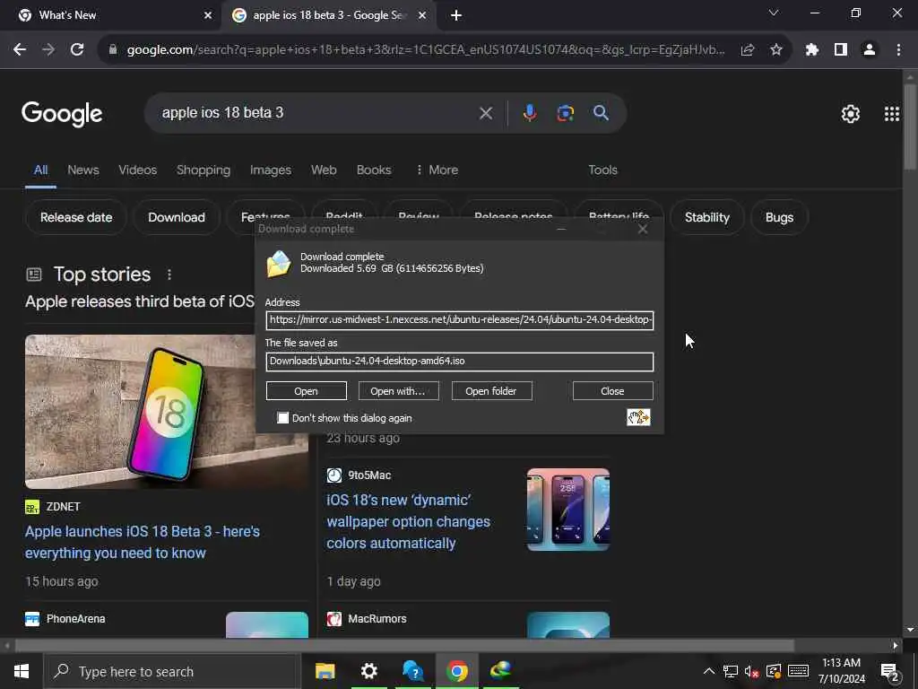The width and height of the screenshot is (918, 689).
Task: Select the News results tab
Action: [83, 170]
